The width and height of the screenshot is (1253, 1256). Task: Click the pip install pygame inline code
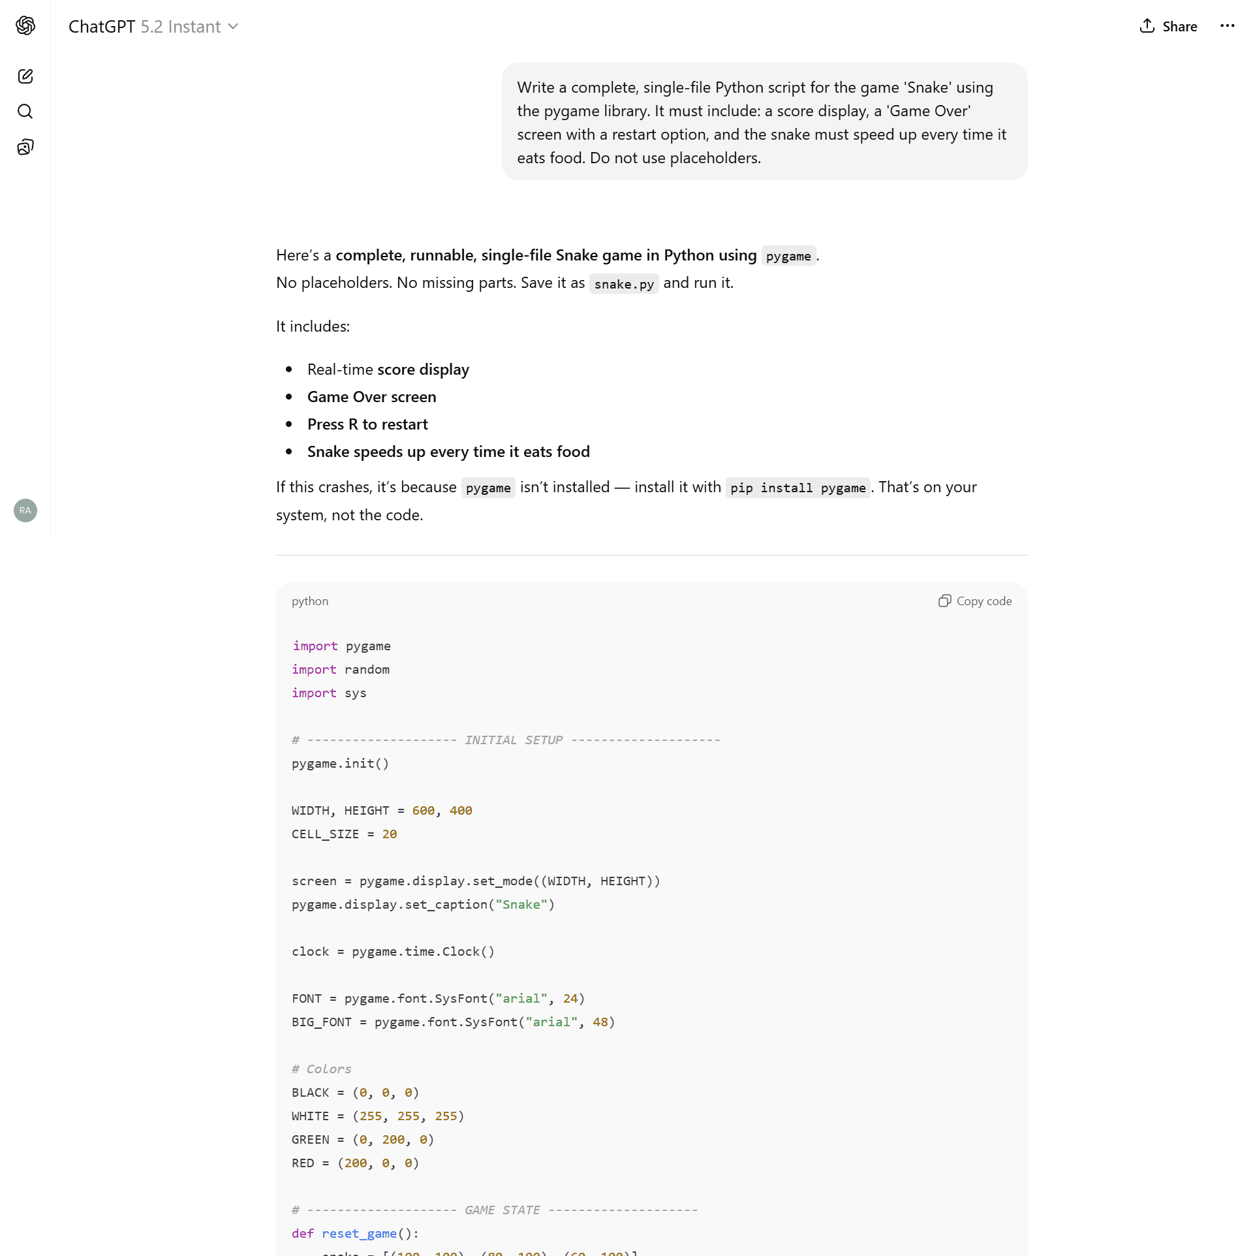(797, 488)
